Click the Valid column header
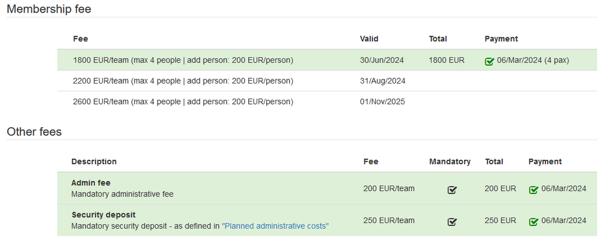Viewport: 601px width, 250px height. point(369,38)
